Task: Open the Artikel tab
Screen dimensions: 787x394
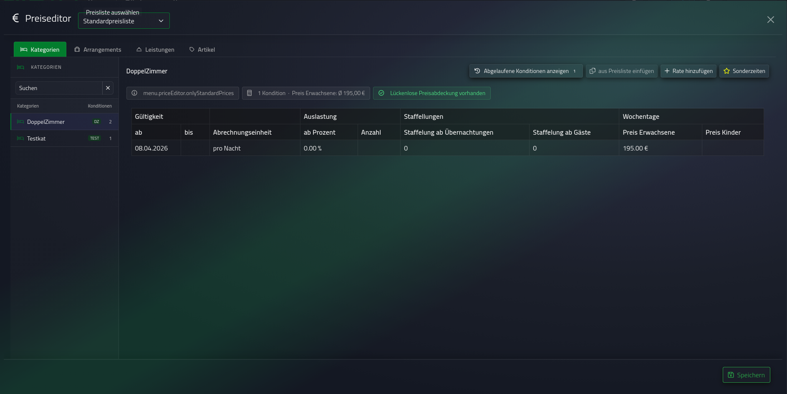Action: coord(202,49)
